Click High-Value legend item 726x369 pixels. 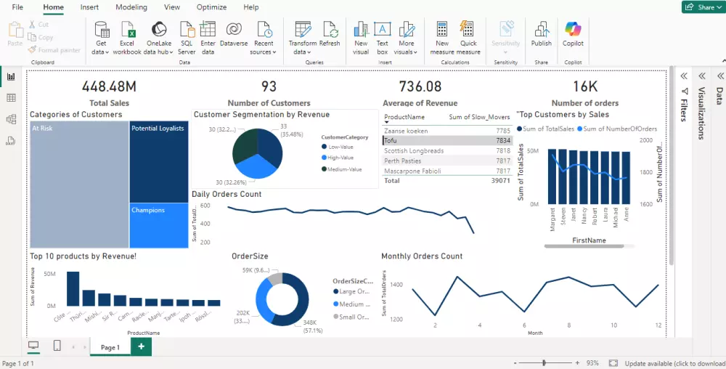click(337, 158)
